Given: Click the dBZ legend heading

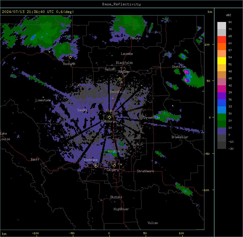Looking at the screenshot, I should [x=228, y=15].
